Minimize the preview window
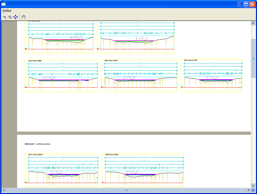Image resolution: width=257 pixels, height=194 pixels. [x=240, y=4]
